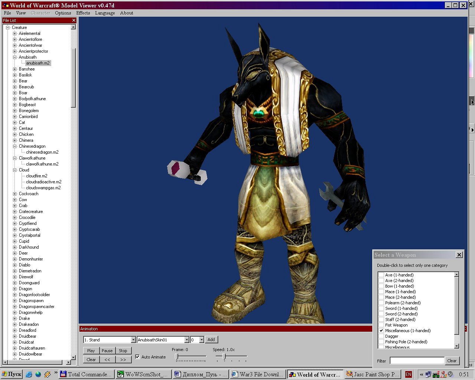Collapse the Cloud folder
The height and width of the screenshot is (380, 475).
pyautogui.click(x=15, y=170)
